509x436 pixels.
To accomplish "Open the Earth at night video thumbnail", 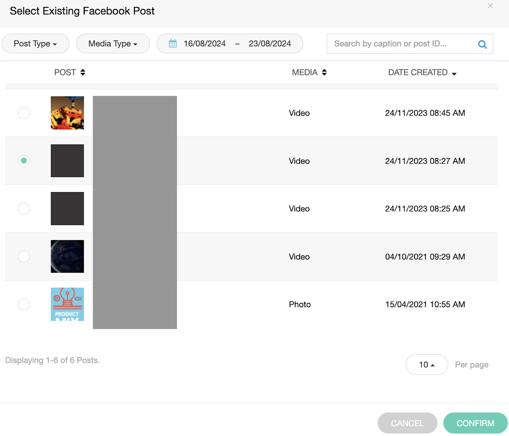I will click(x=67, y=257).
